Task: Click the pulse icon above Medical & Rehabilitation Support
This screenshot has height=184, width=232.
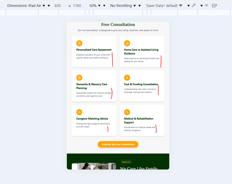Action: 127,112
